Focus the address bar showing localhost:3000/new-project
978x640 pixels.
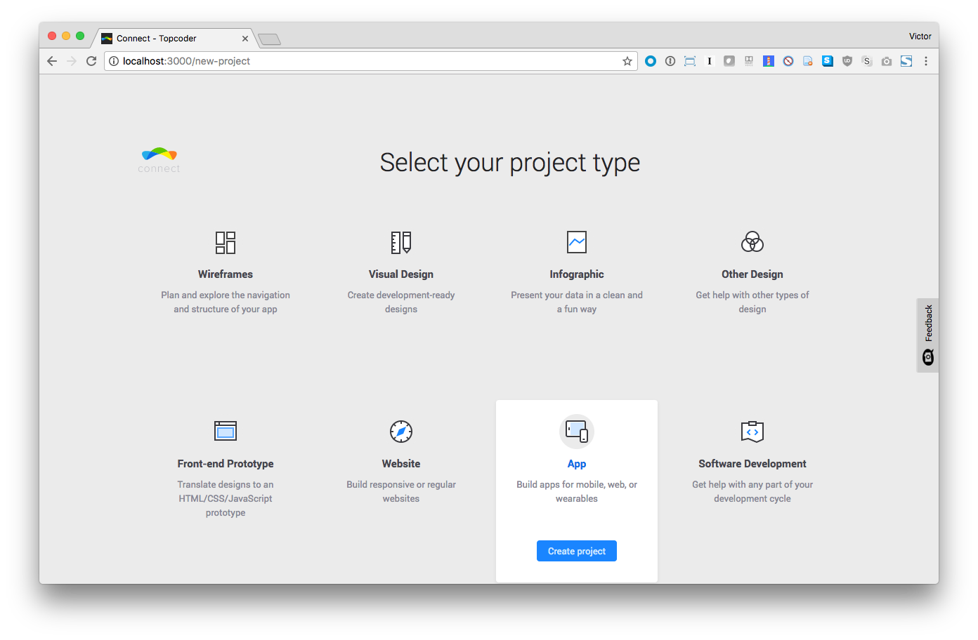(371, 61)
